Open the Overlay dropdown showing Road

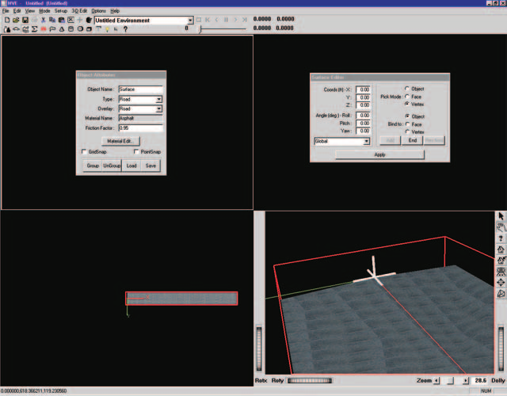tap(158, 109)
